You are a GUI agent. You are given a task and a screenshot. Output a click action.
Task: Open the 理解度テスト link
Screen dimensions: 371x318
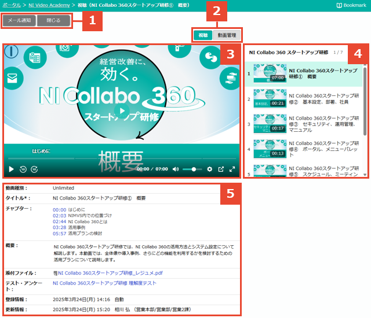pyautogui.click(x=104, y=283)
